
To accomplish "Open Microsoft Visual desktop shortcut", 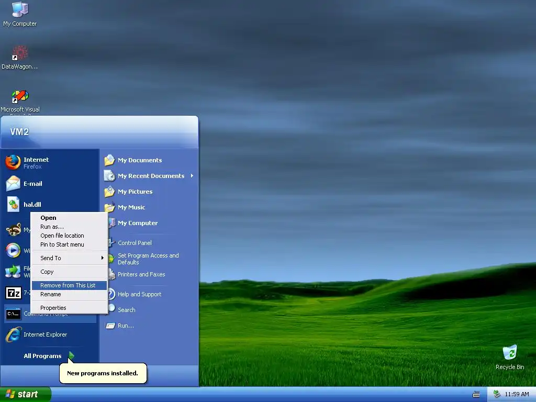I will click(x=20, y=101).
